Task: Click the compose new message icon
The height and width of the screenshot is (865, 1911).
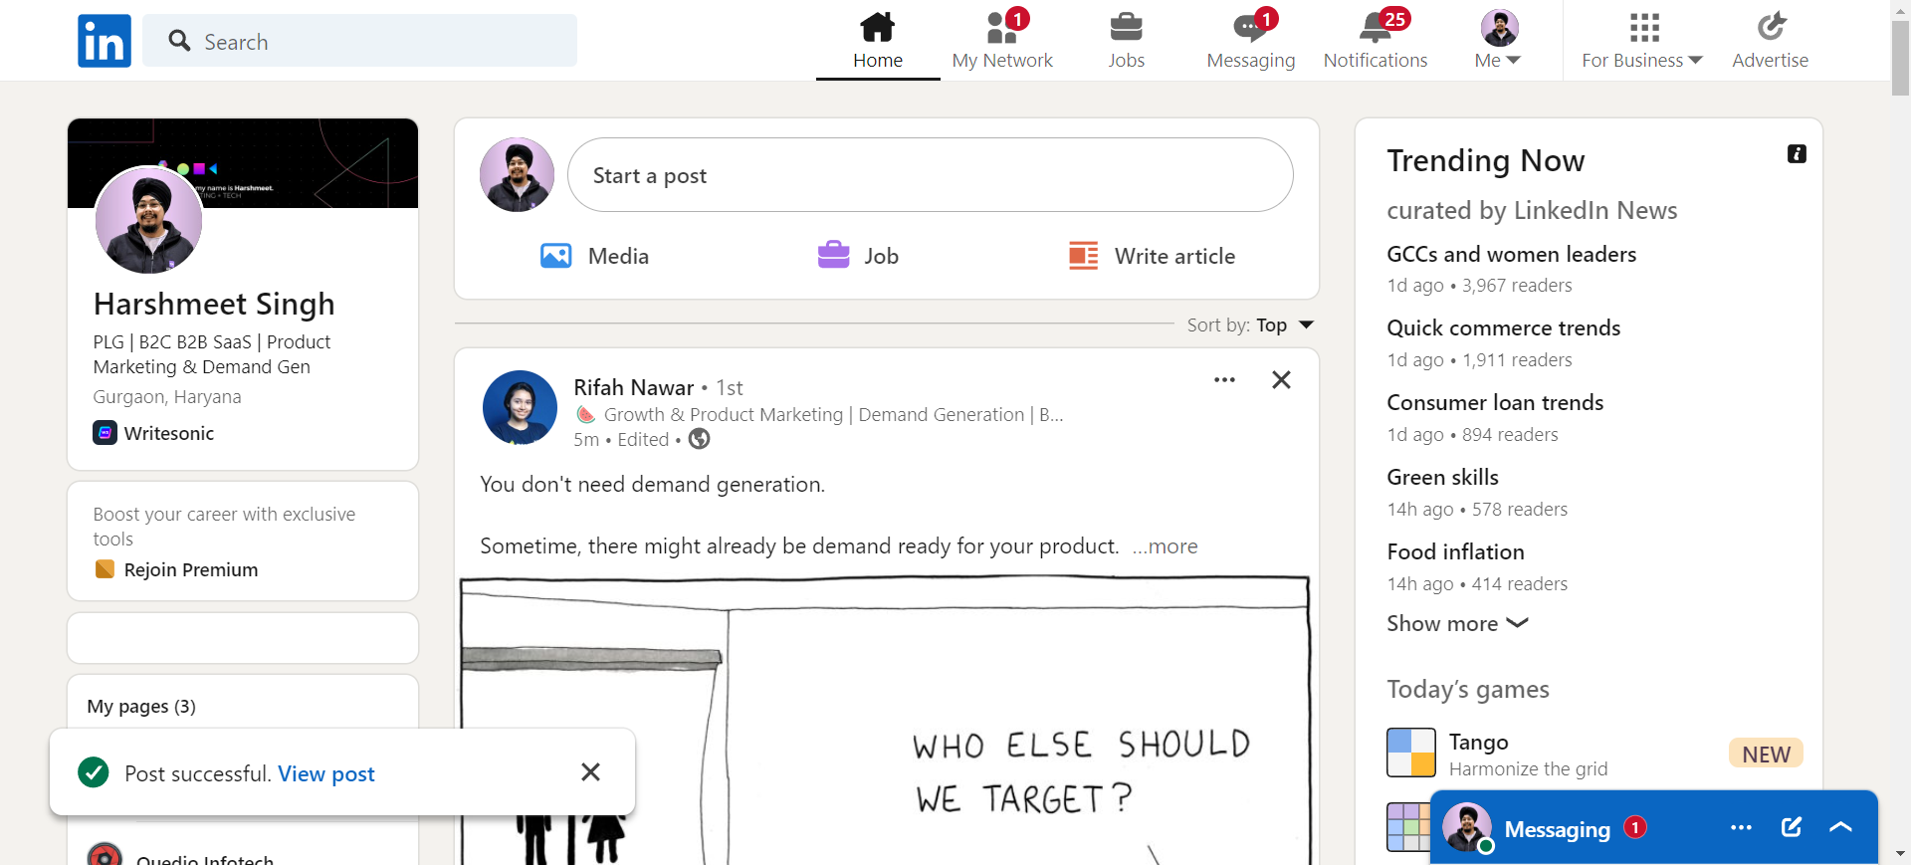Action: (1792, 827)
